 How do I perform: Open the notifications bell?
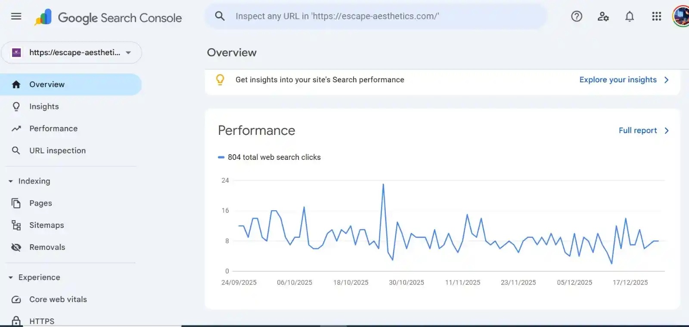pyautogui.click(x=630, y=16)
